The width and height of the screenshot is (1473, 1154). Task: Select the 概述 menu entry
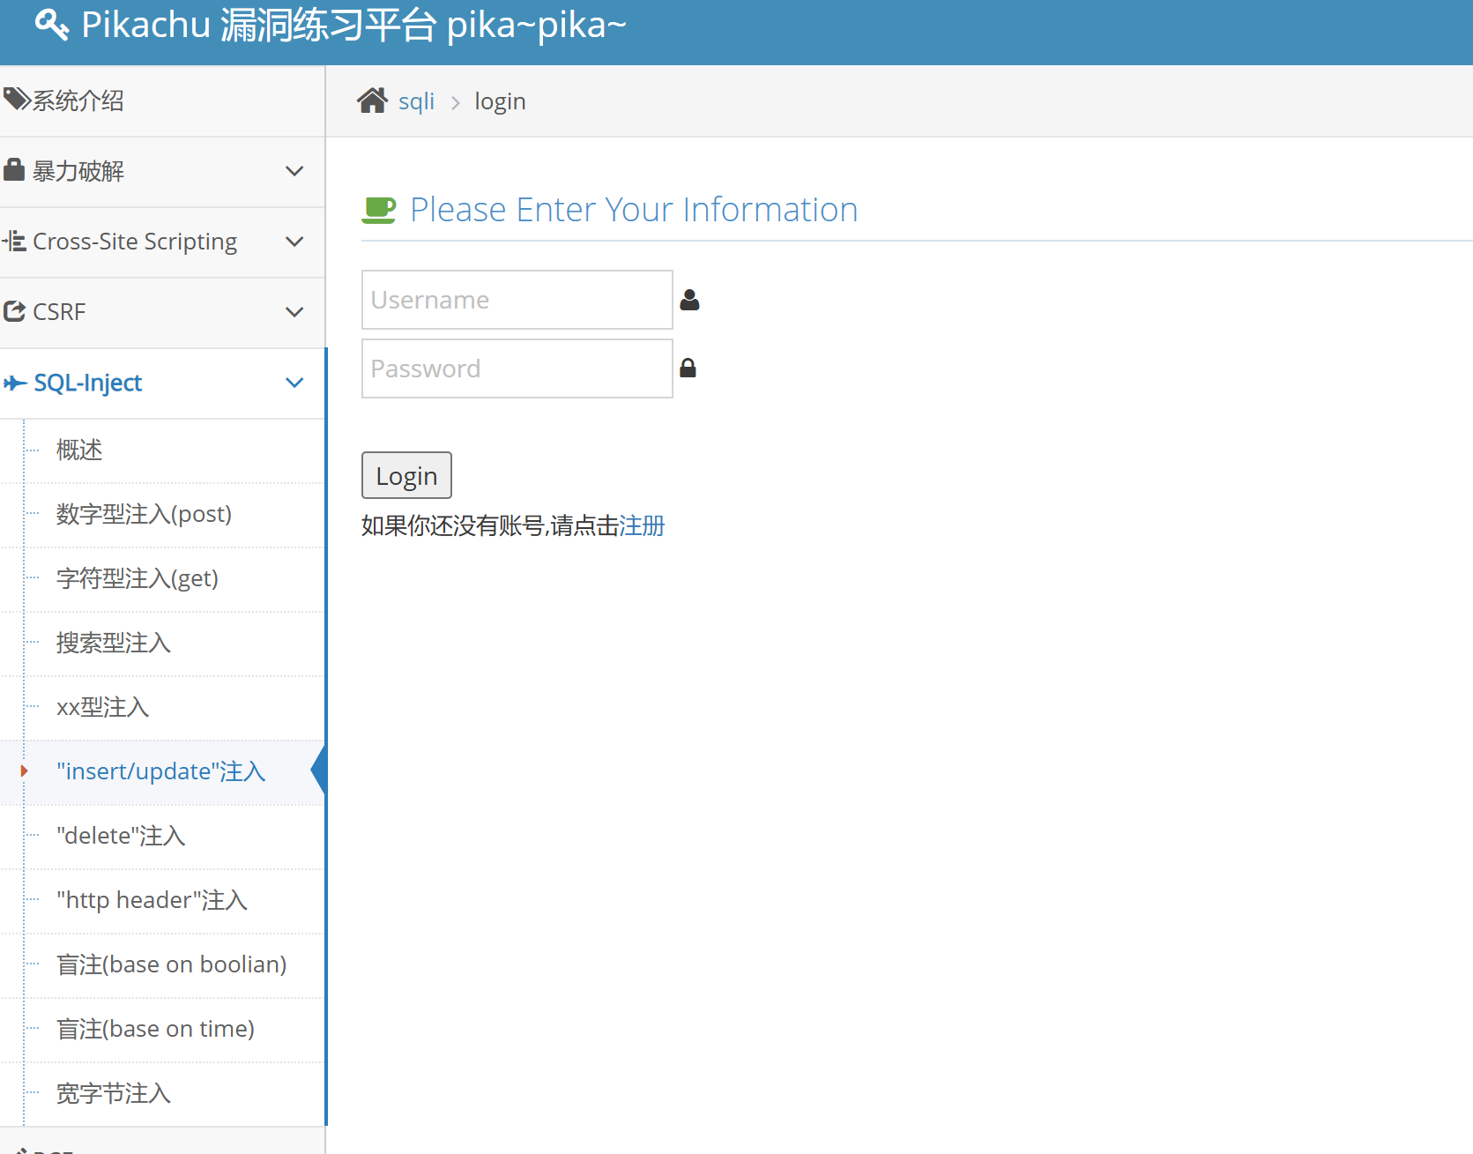click(78, 450)
